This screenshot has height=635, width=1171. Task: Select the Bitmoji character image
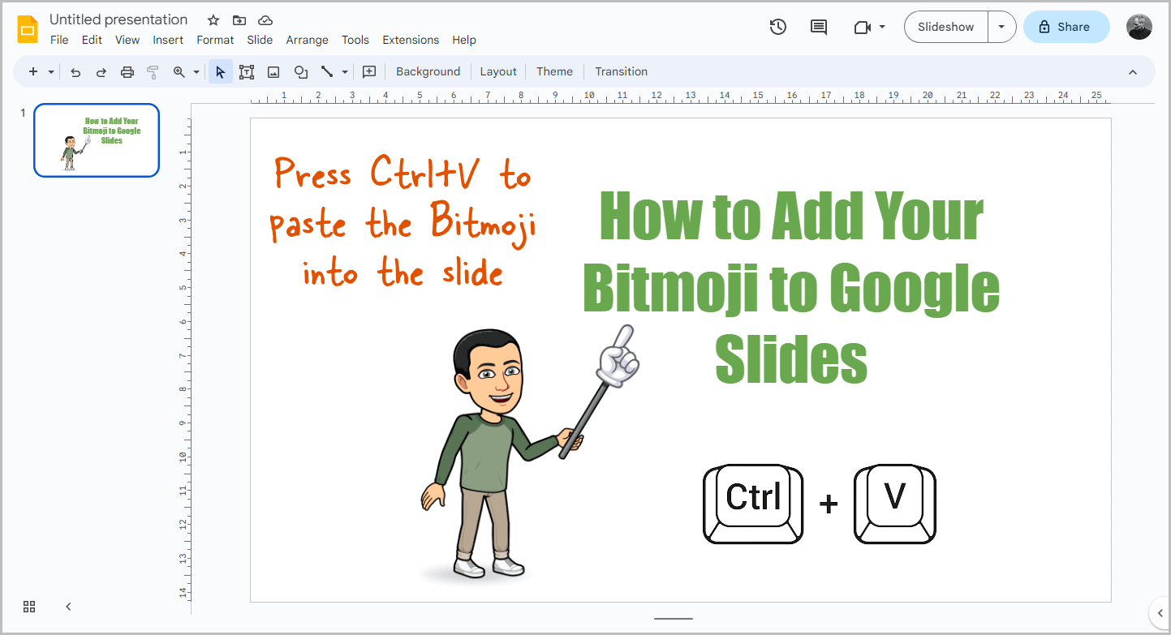(x=528, y=454)
